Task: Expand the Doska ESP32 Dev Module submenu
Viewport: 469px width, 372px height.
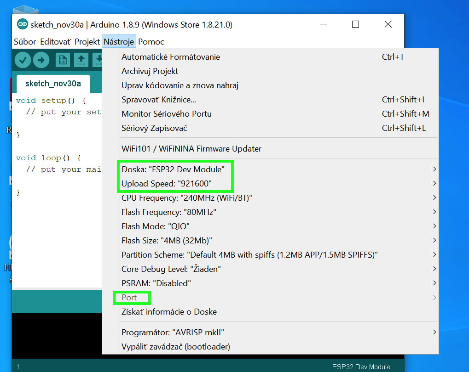Action: (173, 169)
